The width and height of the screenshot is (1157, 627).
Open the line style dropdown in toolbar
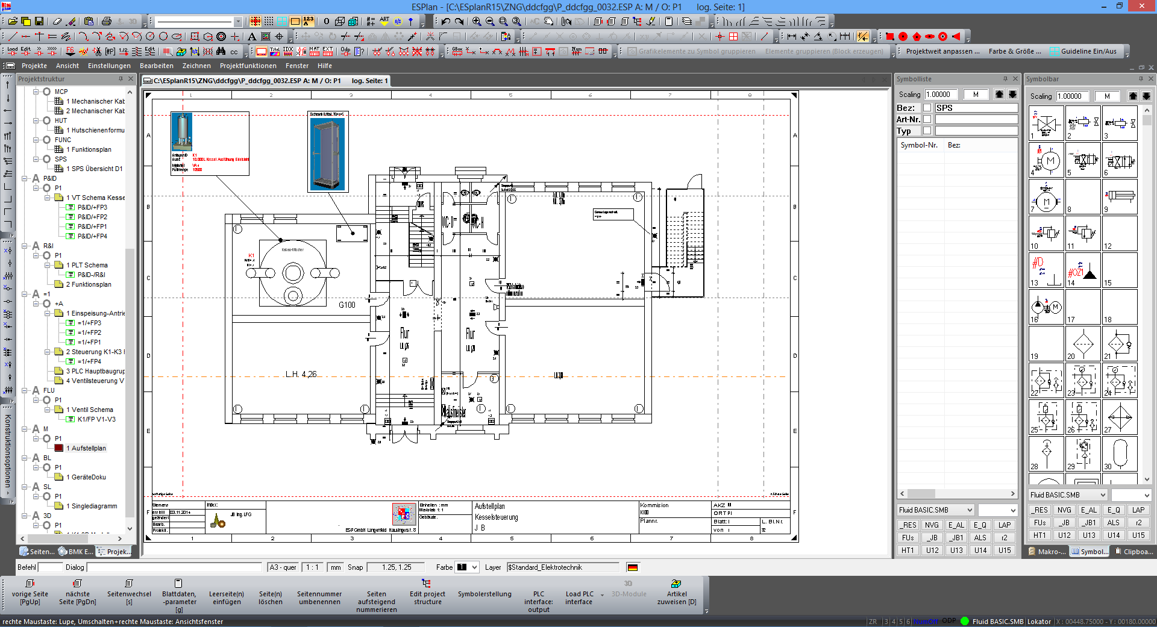click(238, 22)
